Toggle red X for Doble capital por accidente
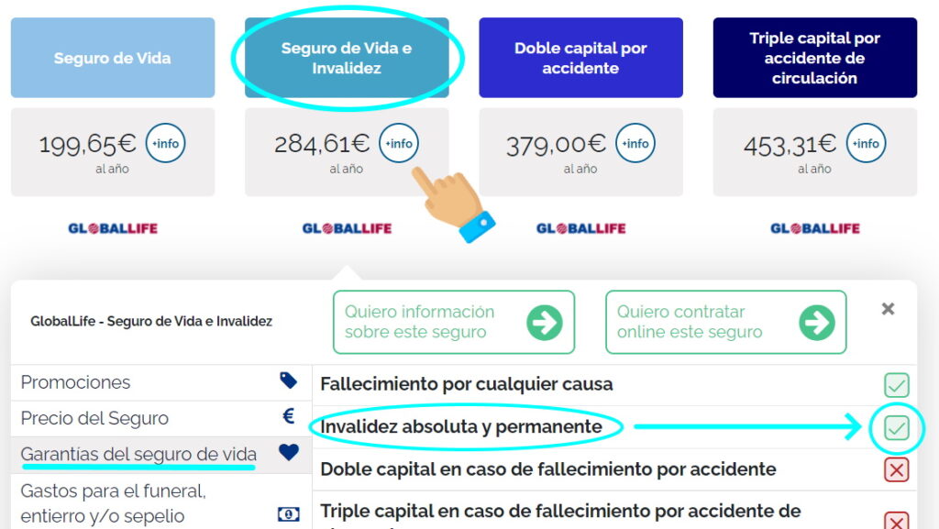The height and width of the screenshot is (529, 939). 897,469
